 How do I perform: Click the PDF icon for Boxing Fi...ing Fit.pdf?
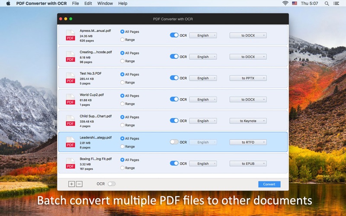70,164
